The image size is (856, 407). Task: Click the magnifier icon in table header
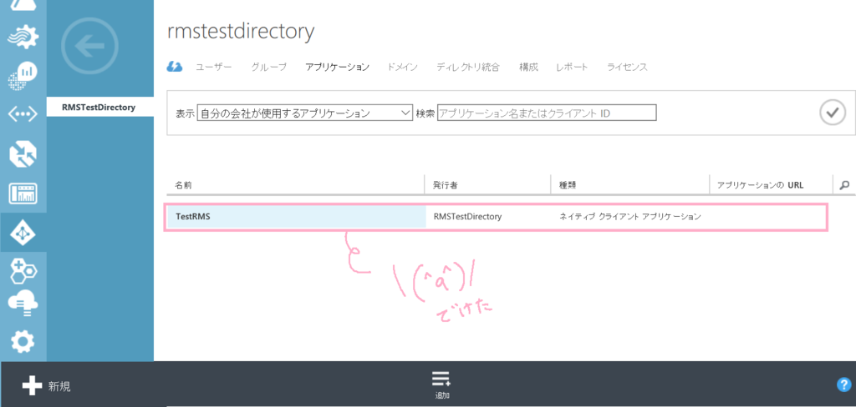pos(844,185)
